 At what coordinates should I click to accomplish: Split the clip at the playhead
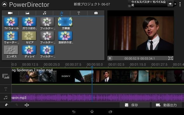(27, 105)
